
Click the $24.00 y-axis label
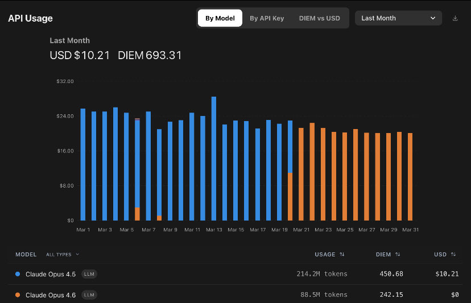[x=65, y=116]
